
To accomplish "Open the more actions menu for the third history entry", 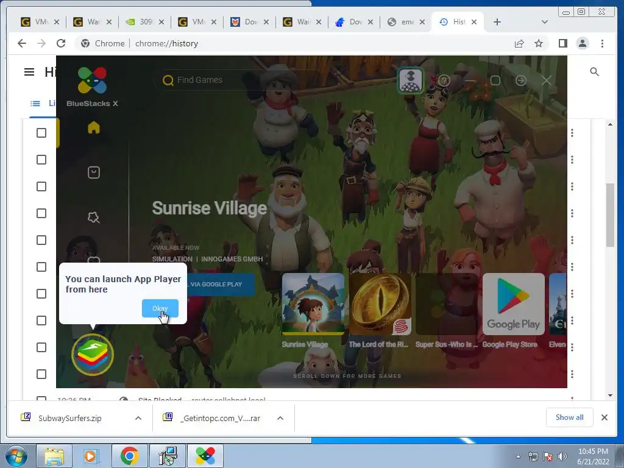I will [x=572, y=186].
